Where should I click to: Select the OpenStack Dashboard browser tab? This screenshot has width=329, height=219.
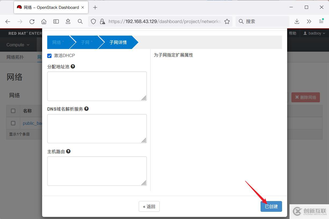51,7
